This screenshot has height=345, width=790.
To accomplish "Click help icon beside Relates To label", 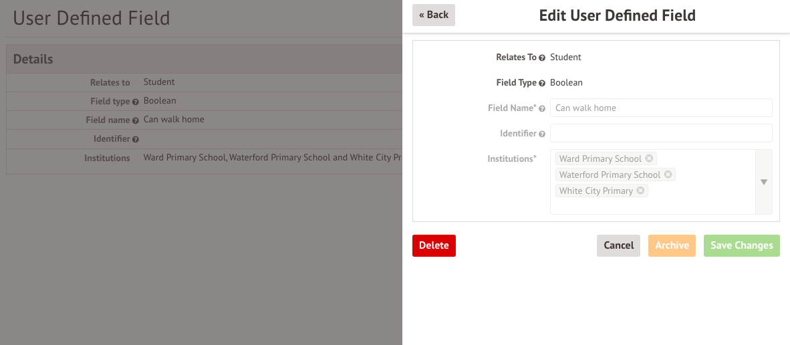I will point(543,57).
